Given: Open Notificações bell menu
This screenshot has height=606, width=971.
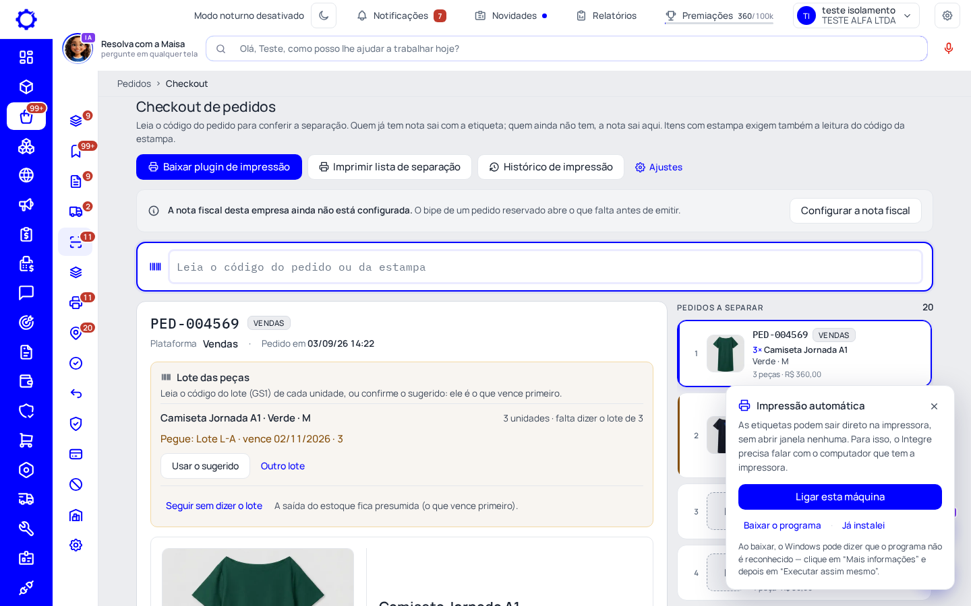Looking at the screenshot, I should 401,15.
